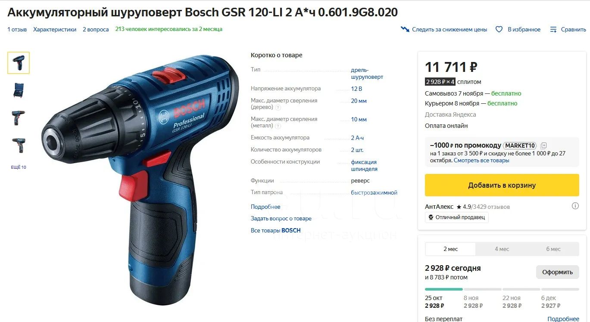Click the split payment progress bar

502,289
